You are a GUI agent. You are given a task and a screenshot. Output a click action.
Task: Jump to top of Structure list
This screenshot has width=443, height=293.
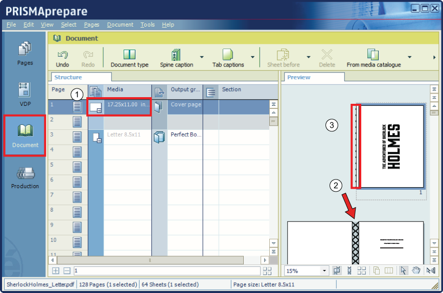click(273, 104)
